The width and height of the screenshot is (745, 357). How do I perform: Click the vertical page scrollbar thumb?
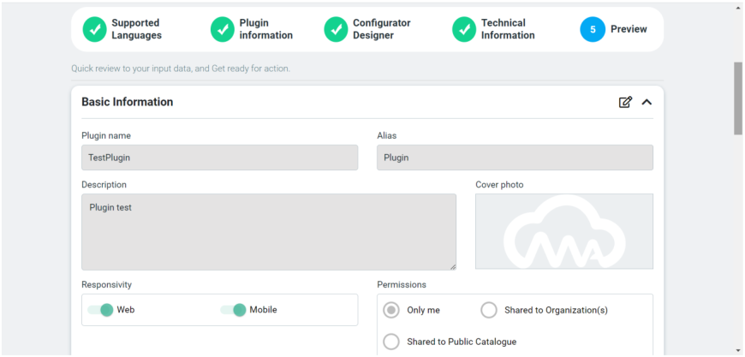[738, 98]
